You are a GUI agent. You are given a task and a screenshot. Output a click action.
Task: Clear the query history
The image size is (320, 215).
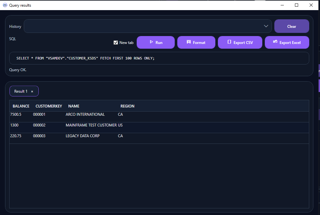[292, 26]
